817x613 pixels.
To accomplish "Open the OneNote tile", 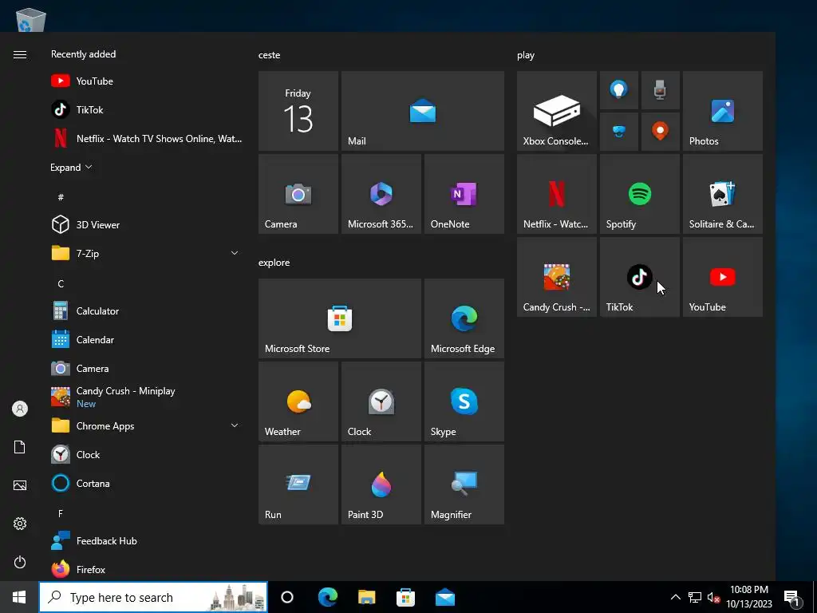I will coord(464,194).
